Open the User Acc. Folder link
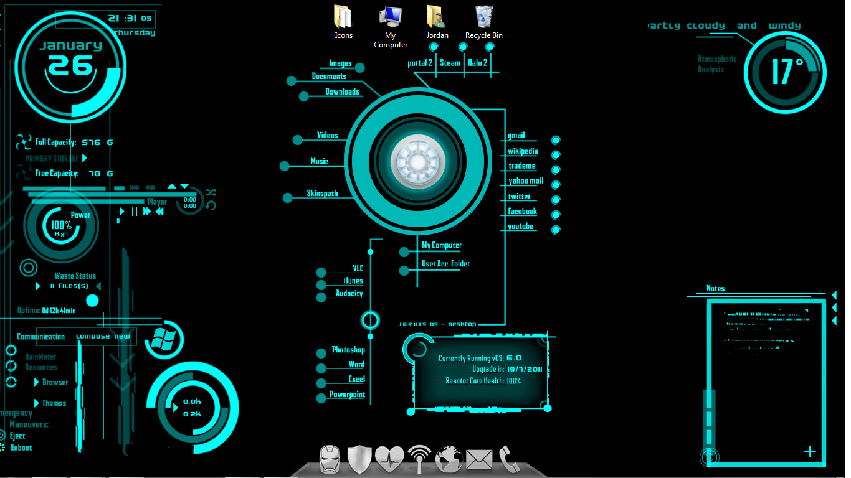Image resolution: width=851 pixels, height=478 pixels. [446, 264]
